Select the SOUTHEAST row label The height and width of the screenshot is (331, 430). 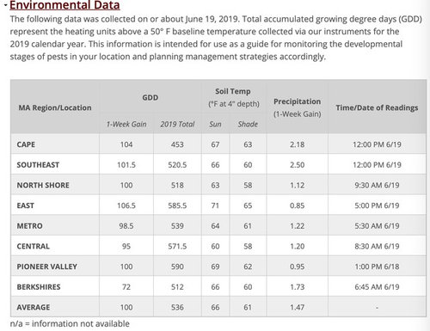click(x=38, y=165)
